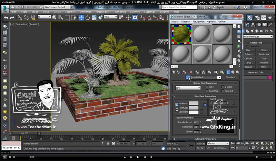Click Pick Material from Object eyedropper
This screenshot has height=161, width=276.
(188, 78)
